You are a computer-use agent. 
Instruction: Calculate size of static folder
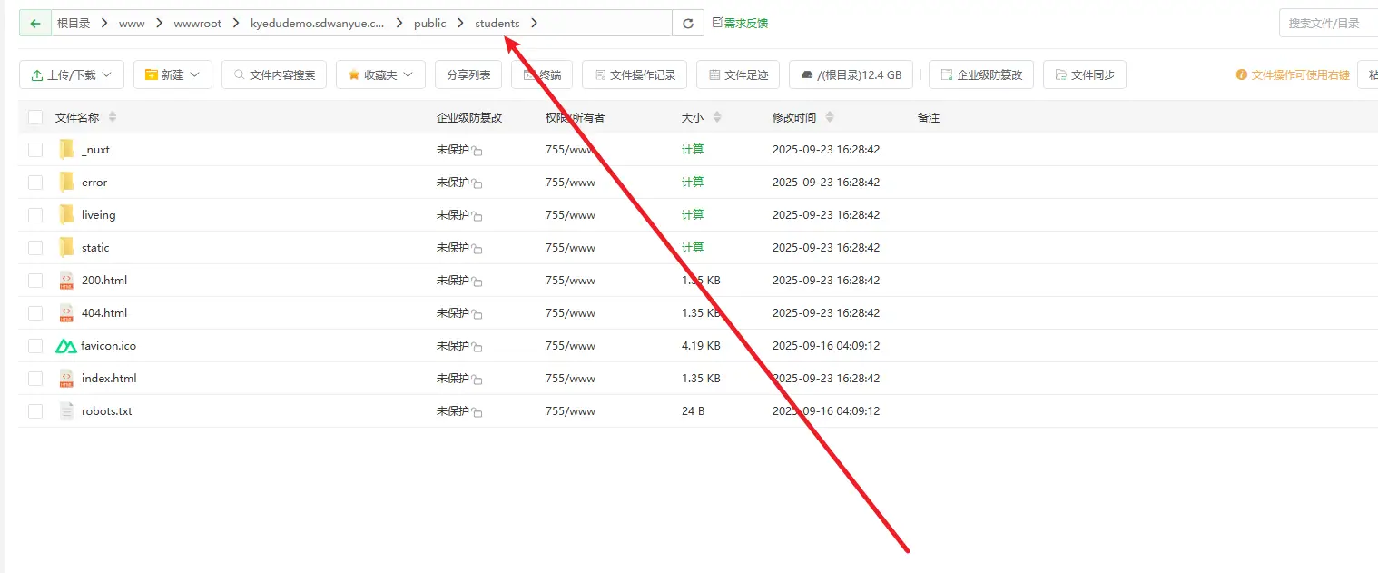click(693, 248)
